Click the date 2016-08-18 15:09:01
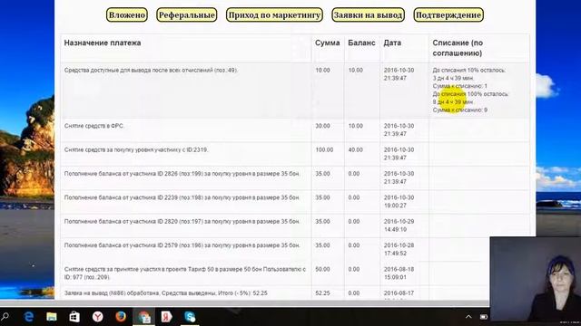The height and width of the screenshot is (326, 581). [399, 273]
